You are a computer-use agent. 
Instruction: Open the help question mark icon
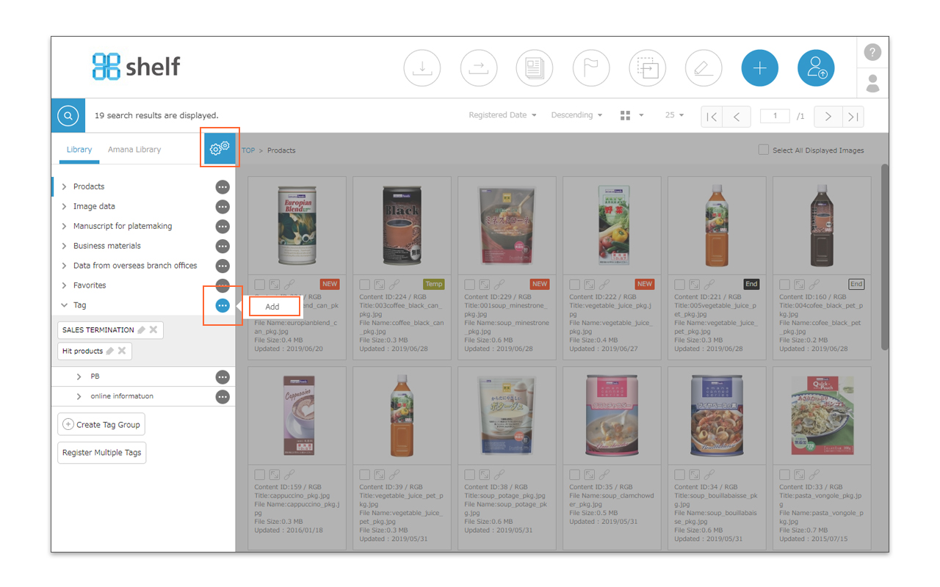(872, 52)
